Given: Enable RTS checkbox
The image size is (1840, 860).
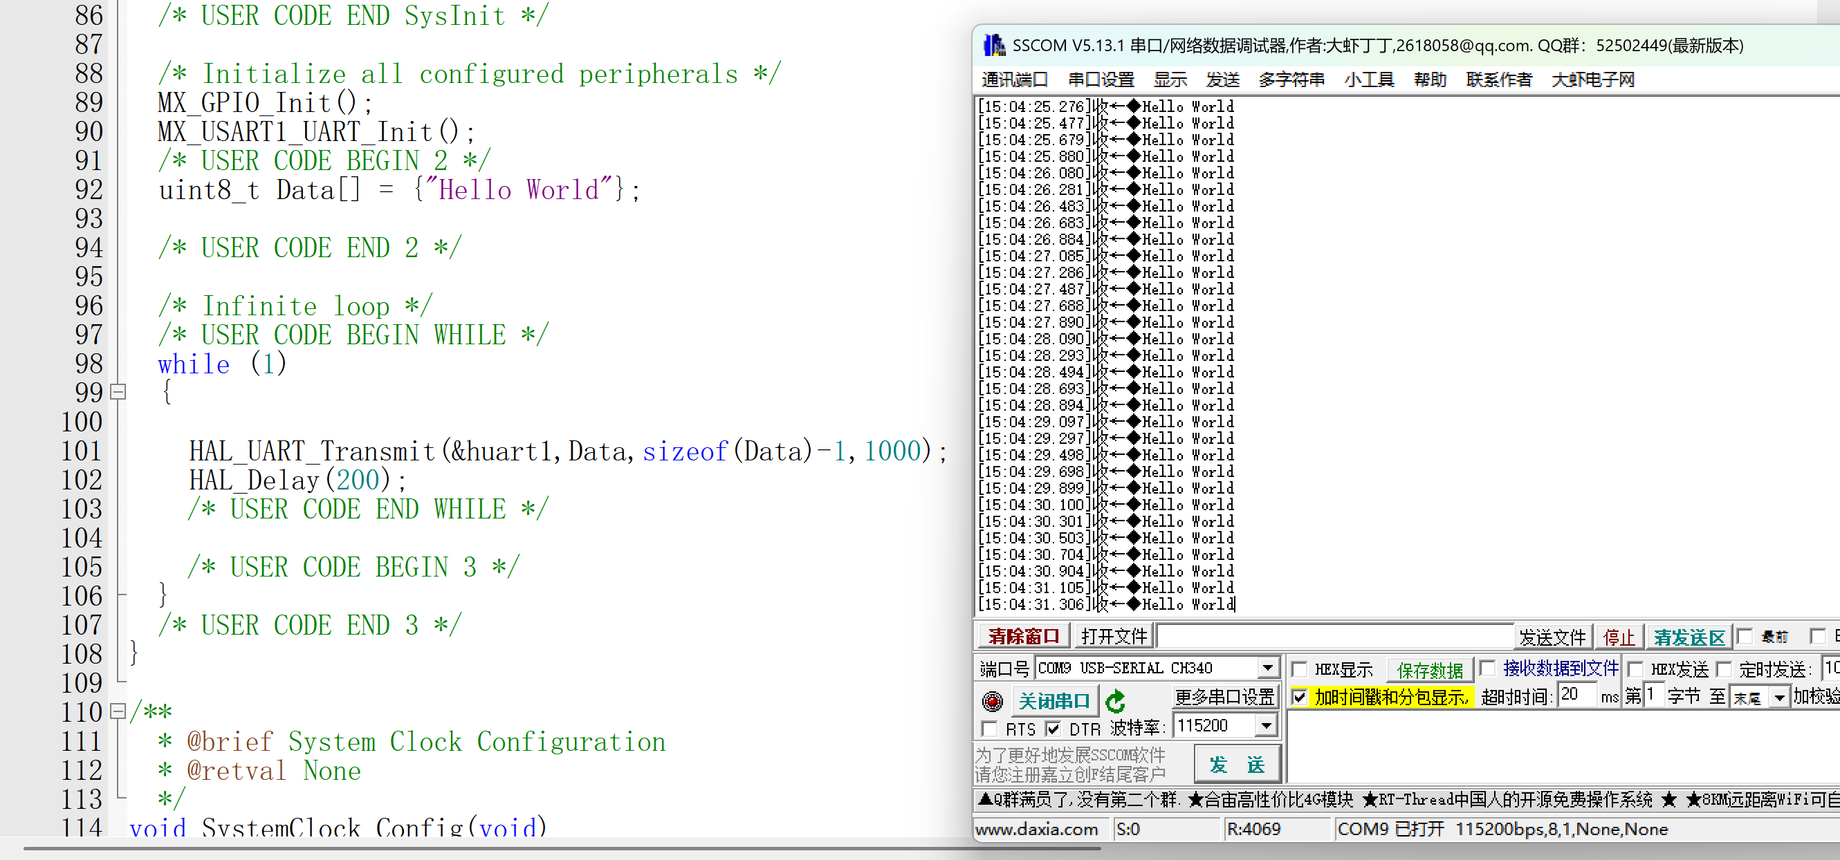Looking at the screenshot, I should pyautogui.click(x=990, y=729).
